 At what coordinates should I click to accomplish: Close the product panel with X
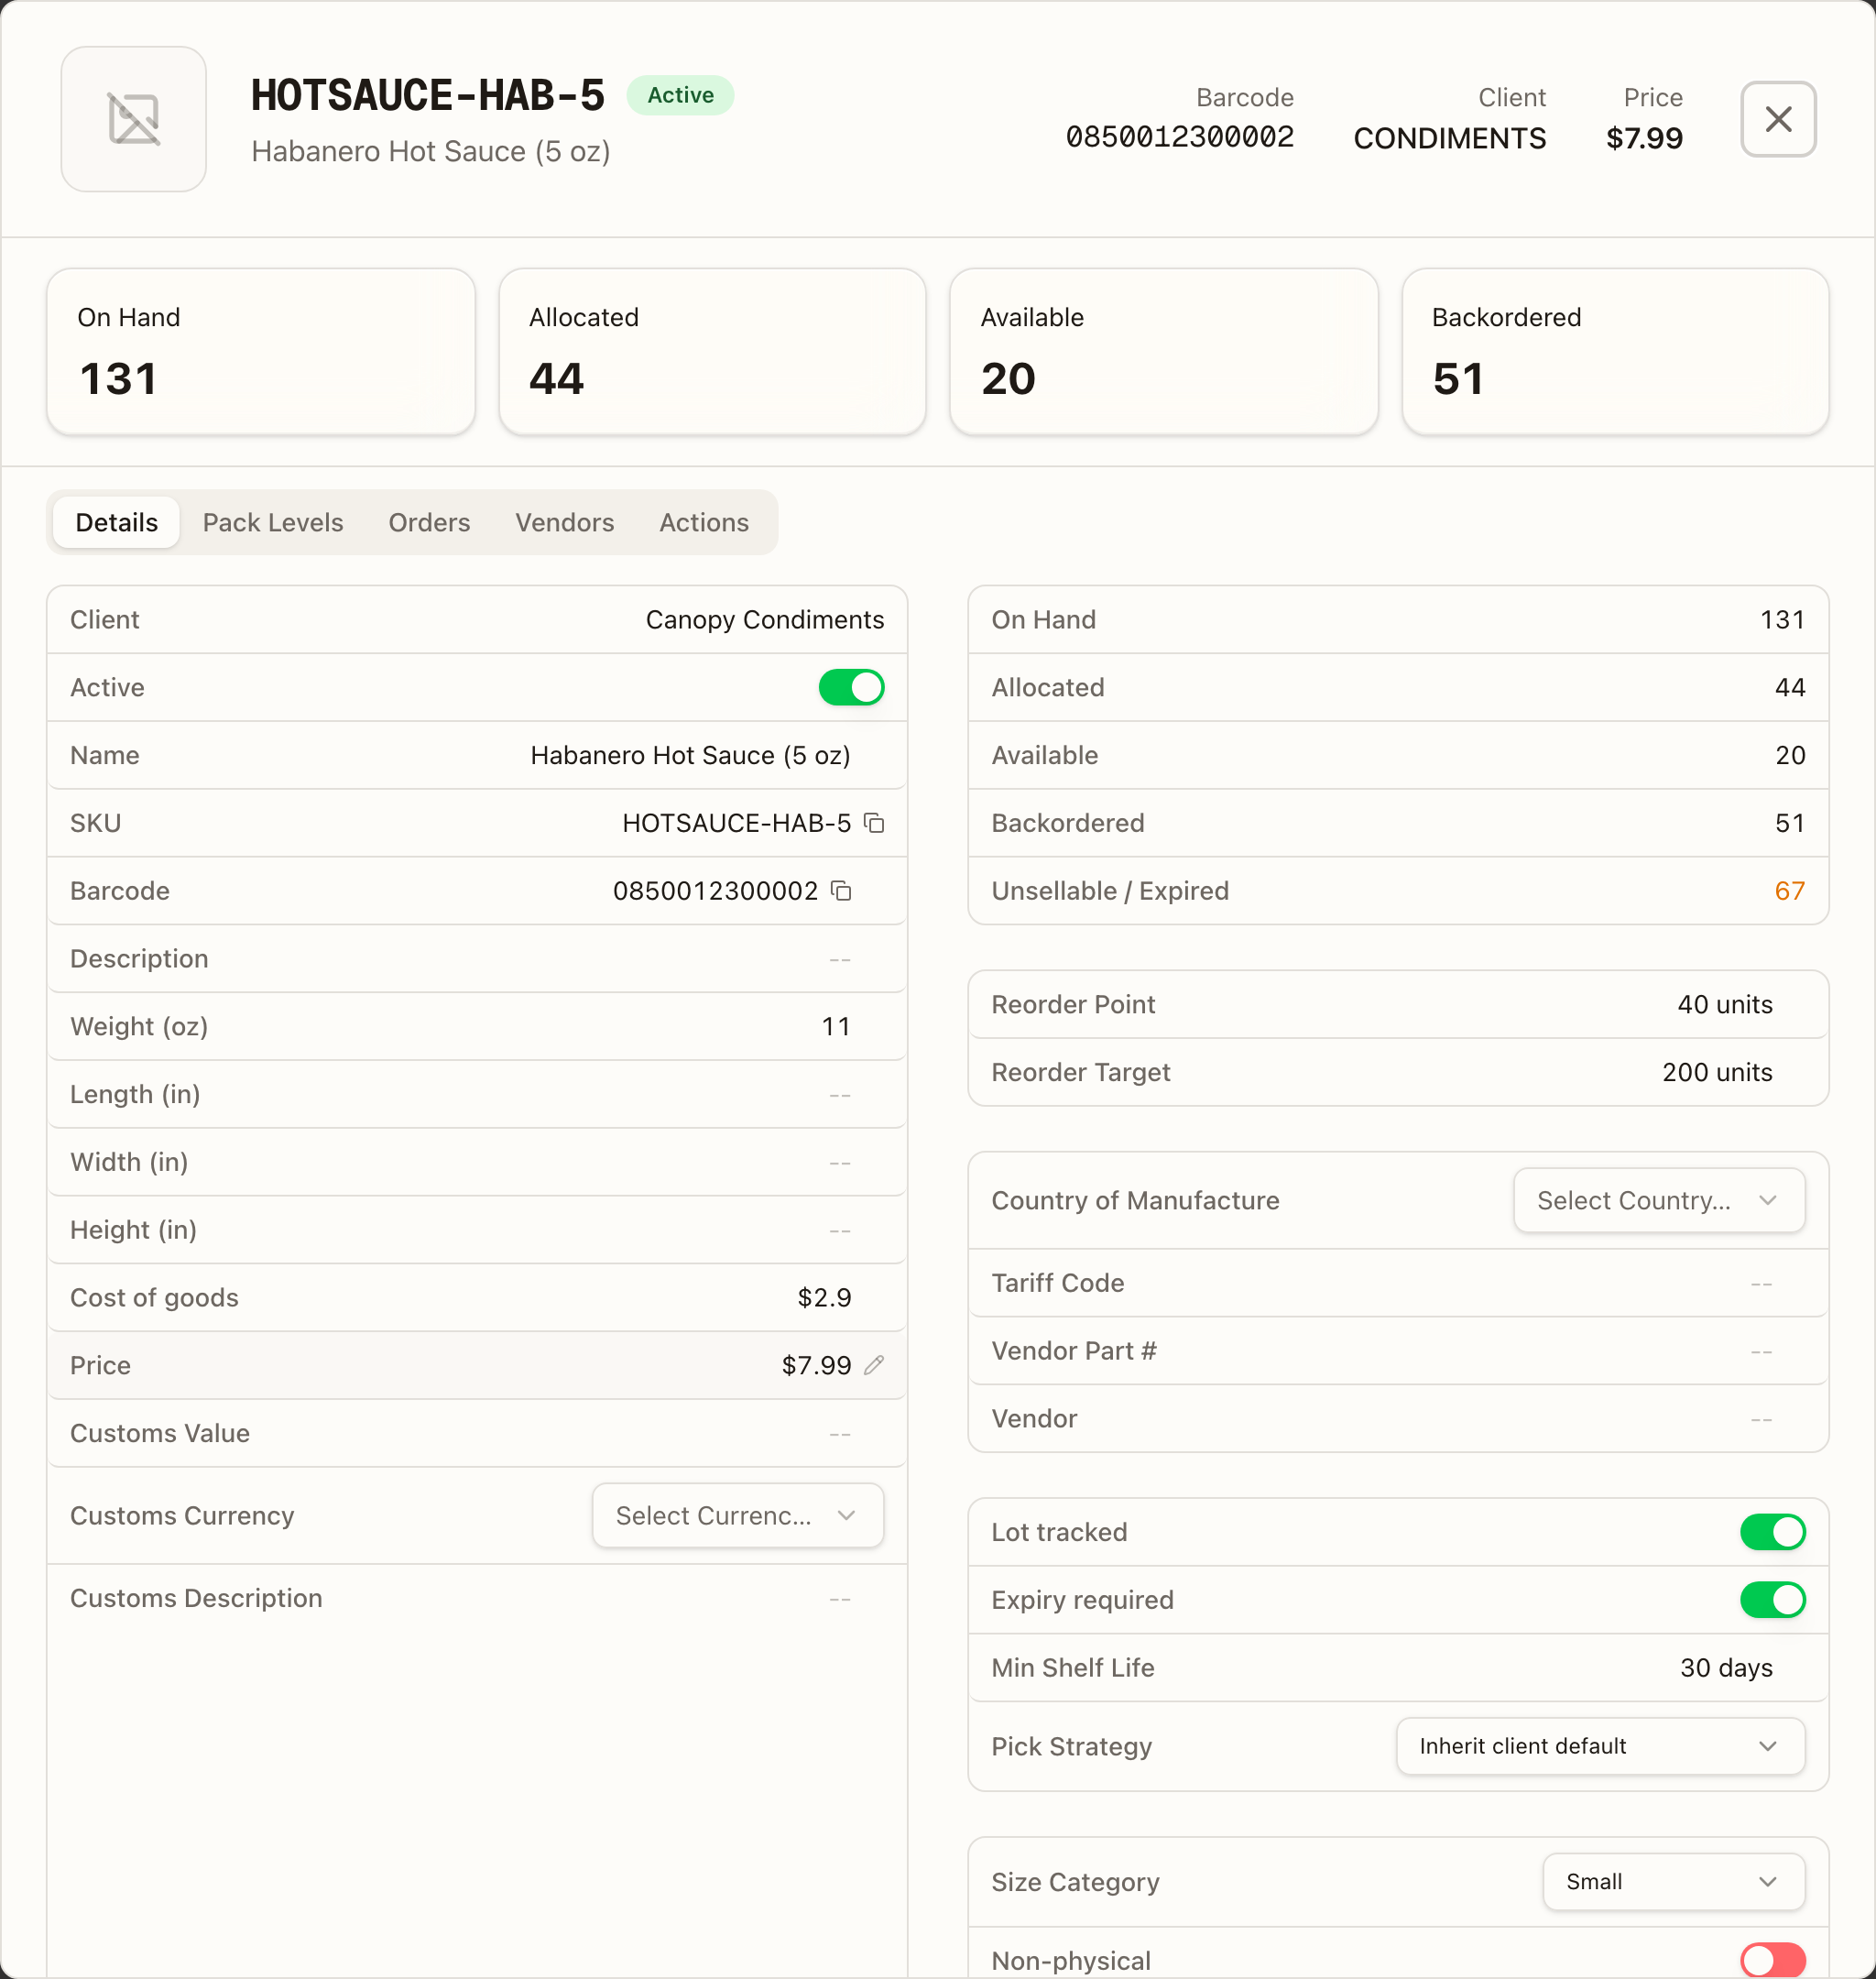click(1778, 119)
